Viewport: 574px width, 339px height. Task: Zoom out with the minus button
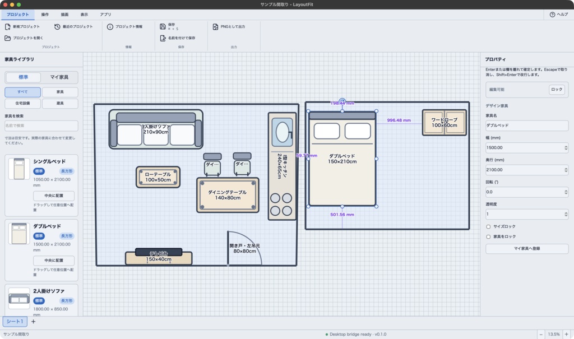541,335
